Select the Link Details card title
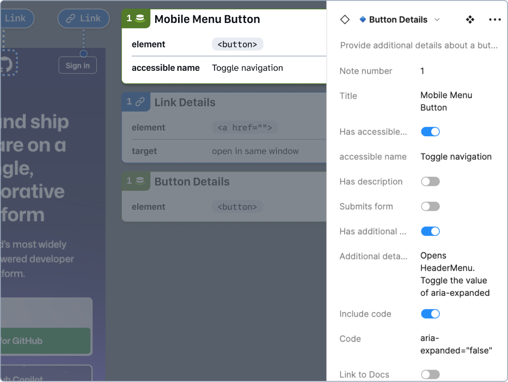The width and height of the screenshot is (508, 382). (x=185, y=102)
